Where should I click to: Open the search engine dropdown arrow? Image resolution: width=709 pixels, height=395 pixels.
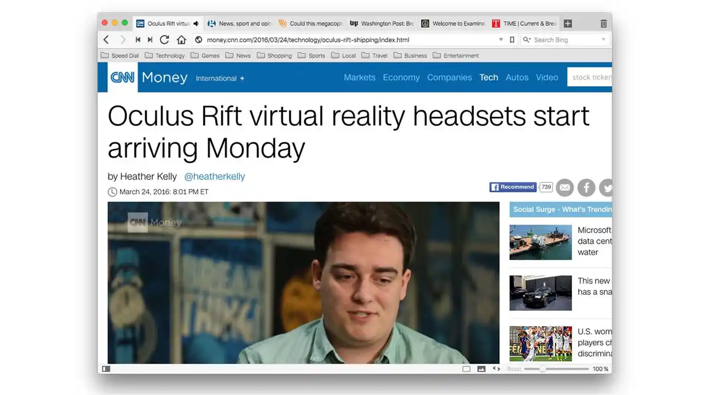click(x=603, y=40)
